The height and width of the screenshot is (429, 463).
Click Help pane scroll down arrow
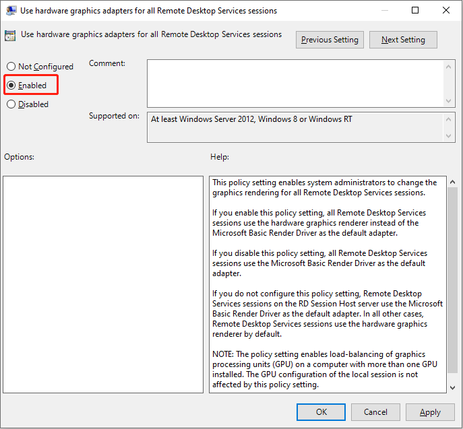click(452, 387)
